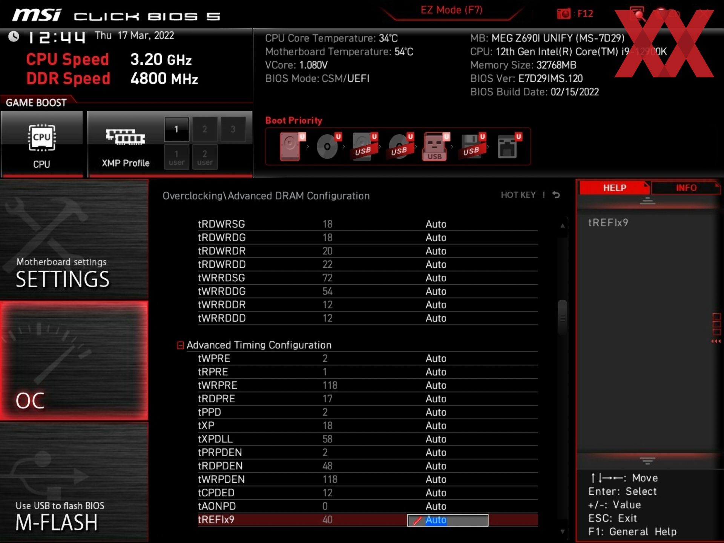Select the tPRPDEN row label
The width and height of the screenshot is (724, 543).
pyautogui.click(x=220, y=452)
